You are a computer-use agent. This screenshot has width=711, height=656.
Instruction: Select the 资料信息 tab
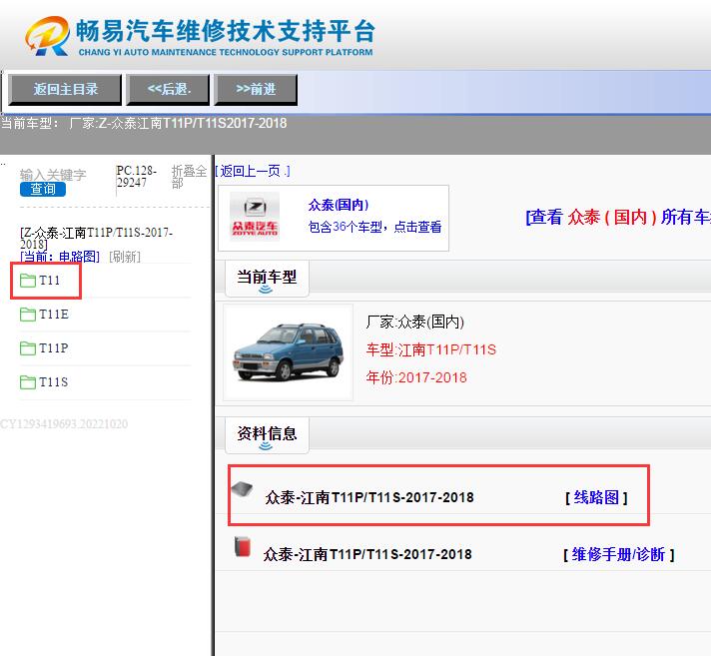267,434
